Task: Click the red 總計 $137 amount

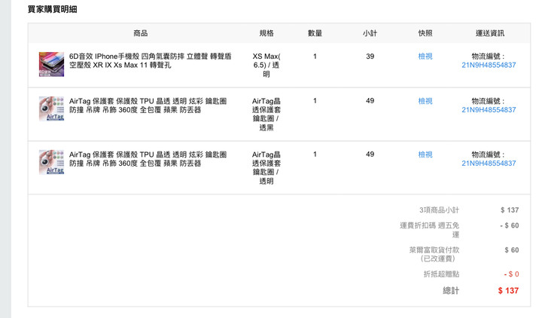Action: tap(508, 291)
